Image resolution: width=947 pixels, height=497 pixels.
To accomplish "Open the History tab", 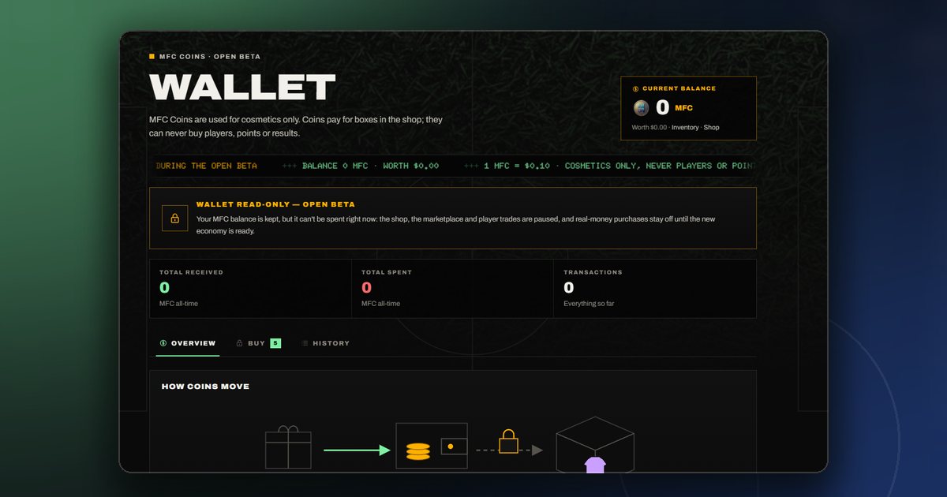I will pyautogui.click(x=325, y=343).
